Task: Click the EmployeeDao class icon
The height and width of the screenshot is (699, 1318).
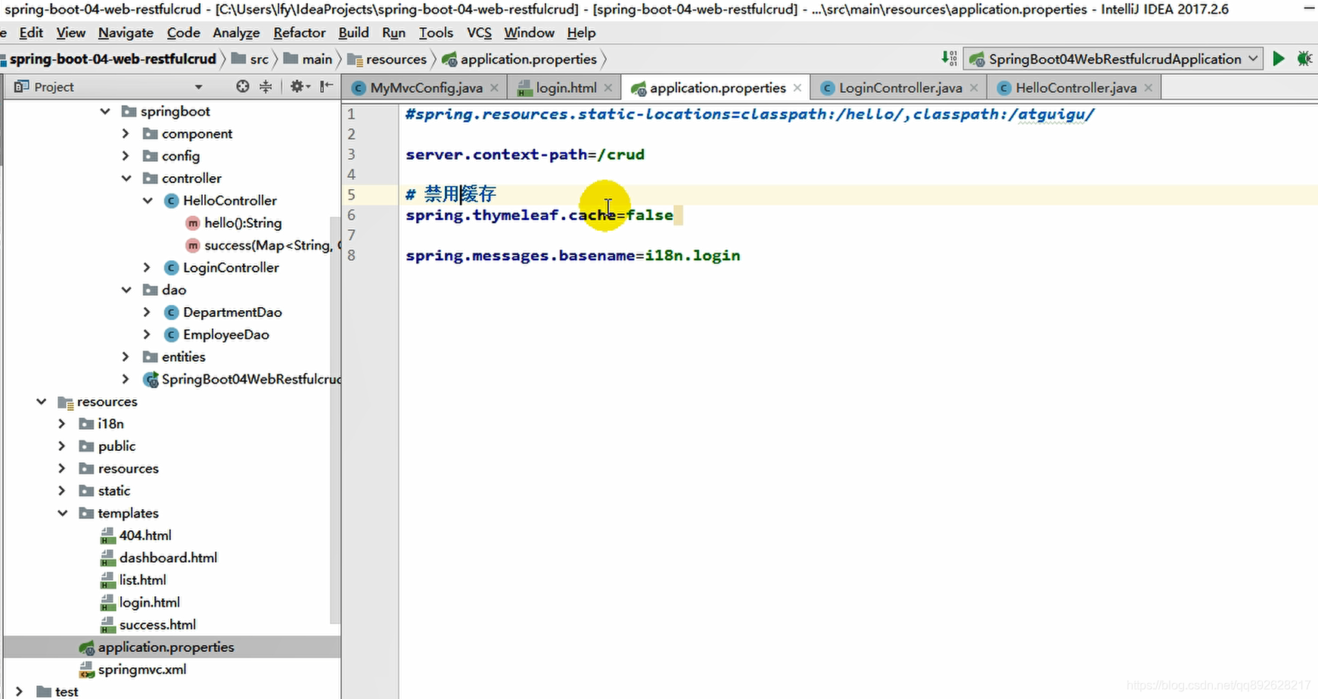Action: tap(171, 334)
